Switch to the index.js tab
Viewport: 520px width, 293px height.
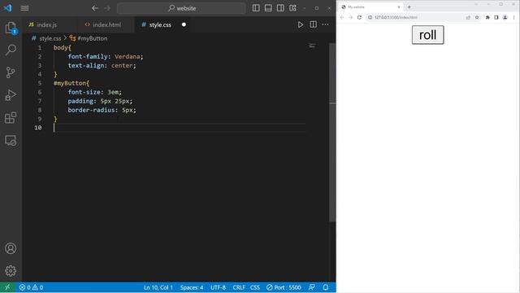tap(47, 24)
